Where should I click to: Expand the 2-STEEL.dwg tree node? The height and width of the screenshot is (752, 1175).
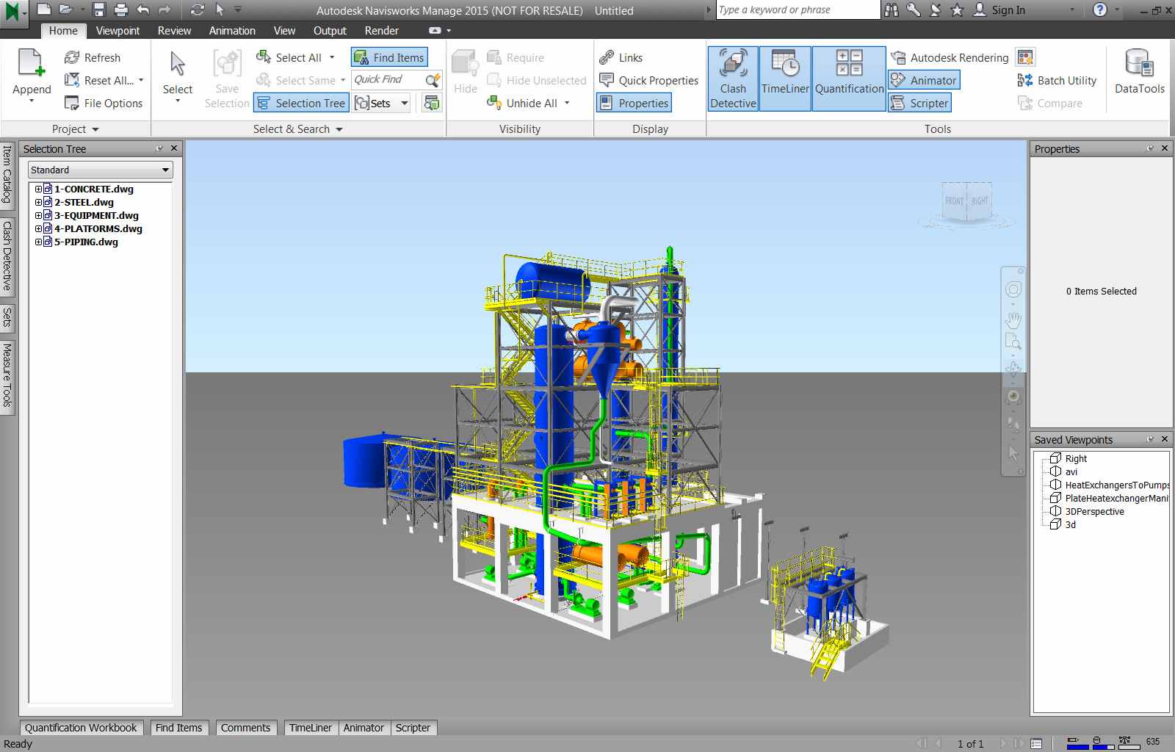click(x=39, y=202)
